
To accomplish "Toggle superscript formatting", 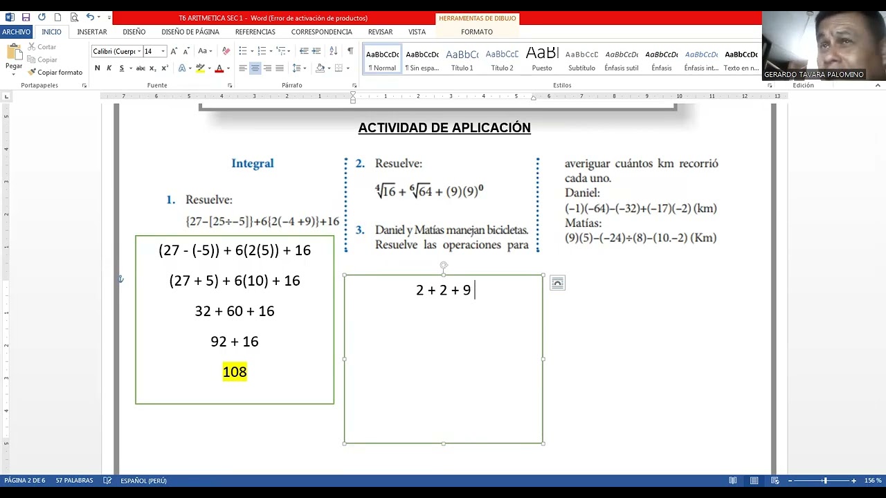I will pyautogui.click(x=165, y=68).
